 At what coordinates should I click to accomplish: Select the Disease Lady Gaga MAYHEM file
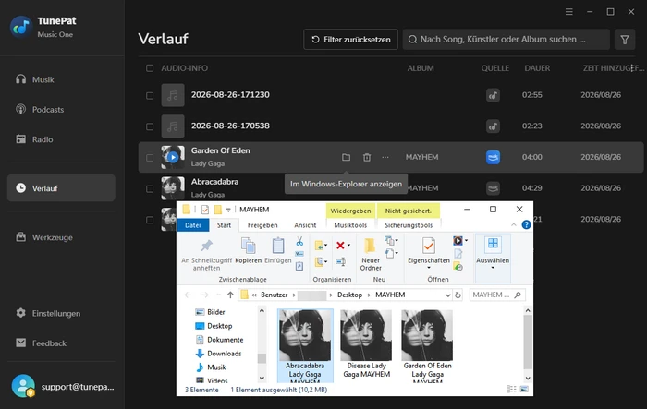tap(366, 345)
